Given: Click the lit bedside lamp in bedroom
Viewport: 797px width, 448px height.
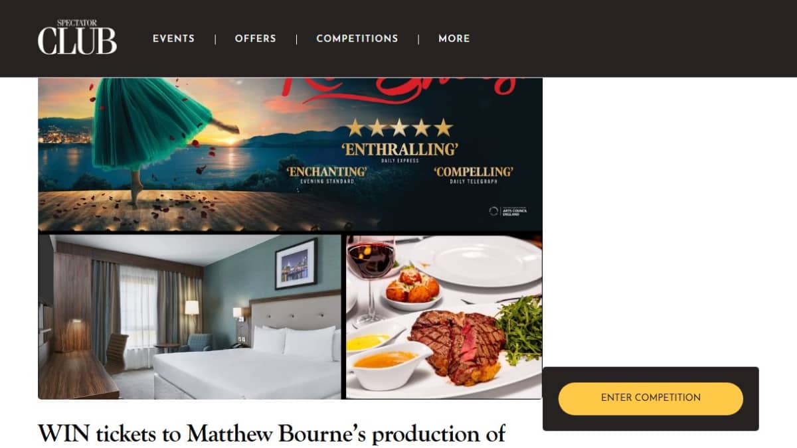Looking at the screenshot, I should pyautogui.click(x=192, y=307).
